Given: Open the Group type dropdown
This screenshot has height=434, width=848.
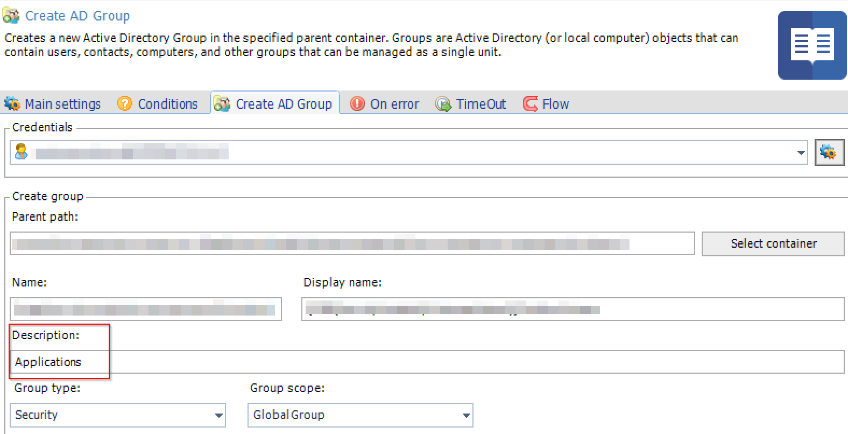Looking at the screenshot, I should point(218,415).
